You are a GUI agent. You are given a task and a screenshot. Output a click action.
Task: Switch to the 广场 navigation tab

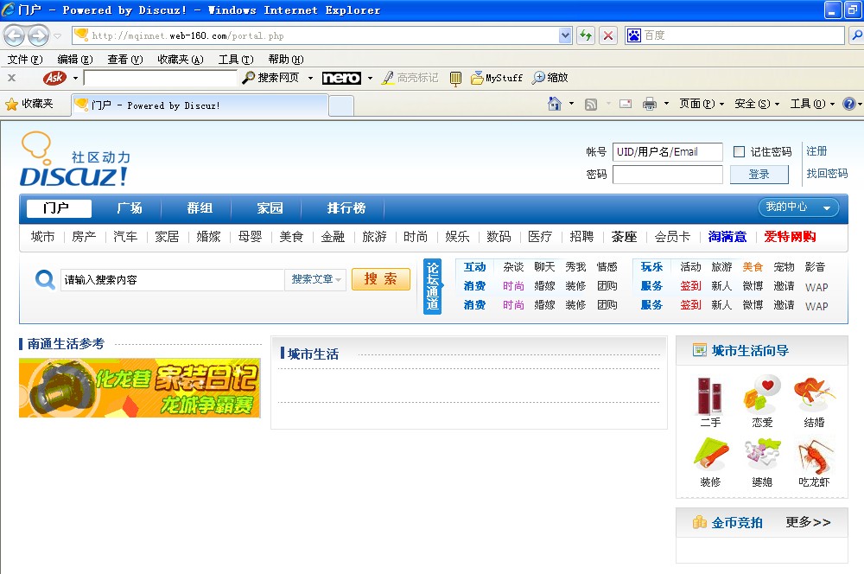tap(130, 208)
